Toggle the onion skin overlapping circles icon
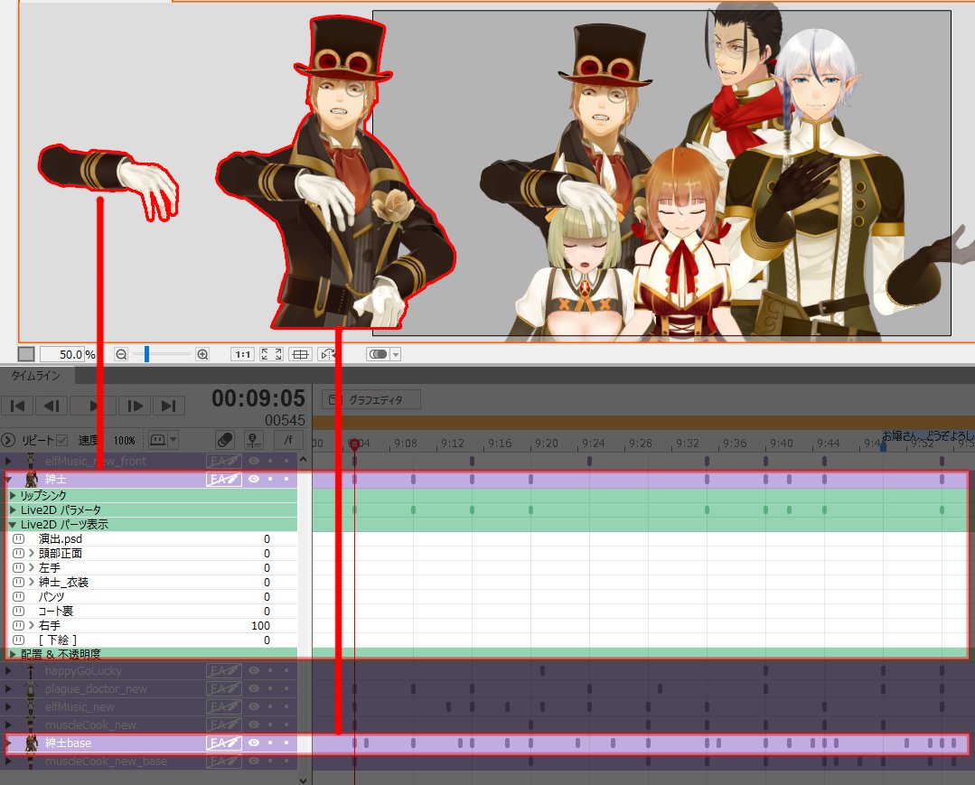 [x=224, y=440]
